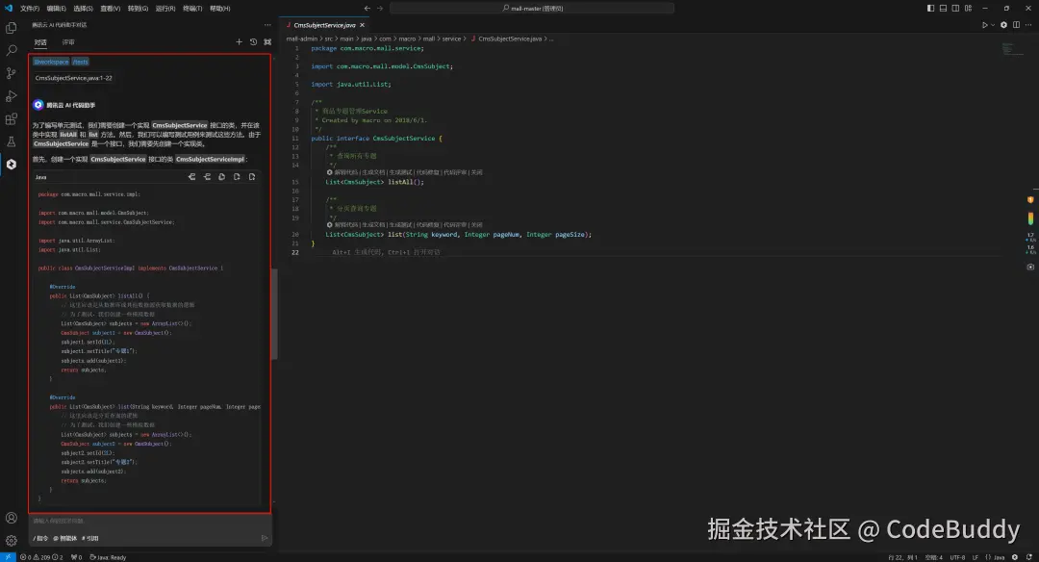Open CmsSubjectService.java:1-22 reference chip
1039x562 pixels.
pos(73,78)
